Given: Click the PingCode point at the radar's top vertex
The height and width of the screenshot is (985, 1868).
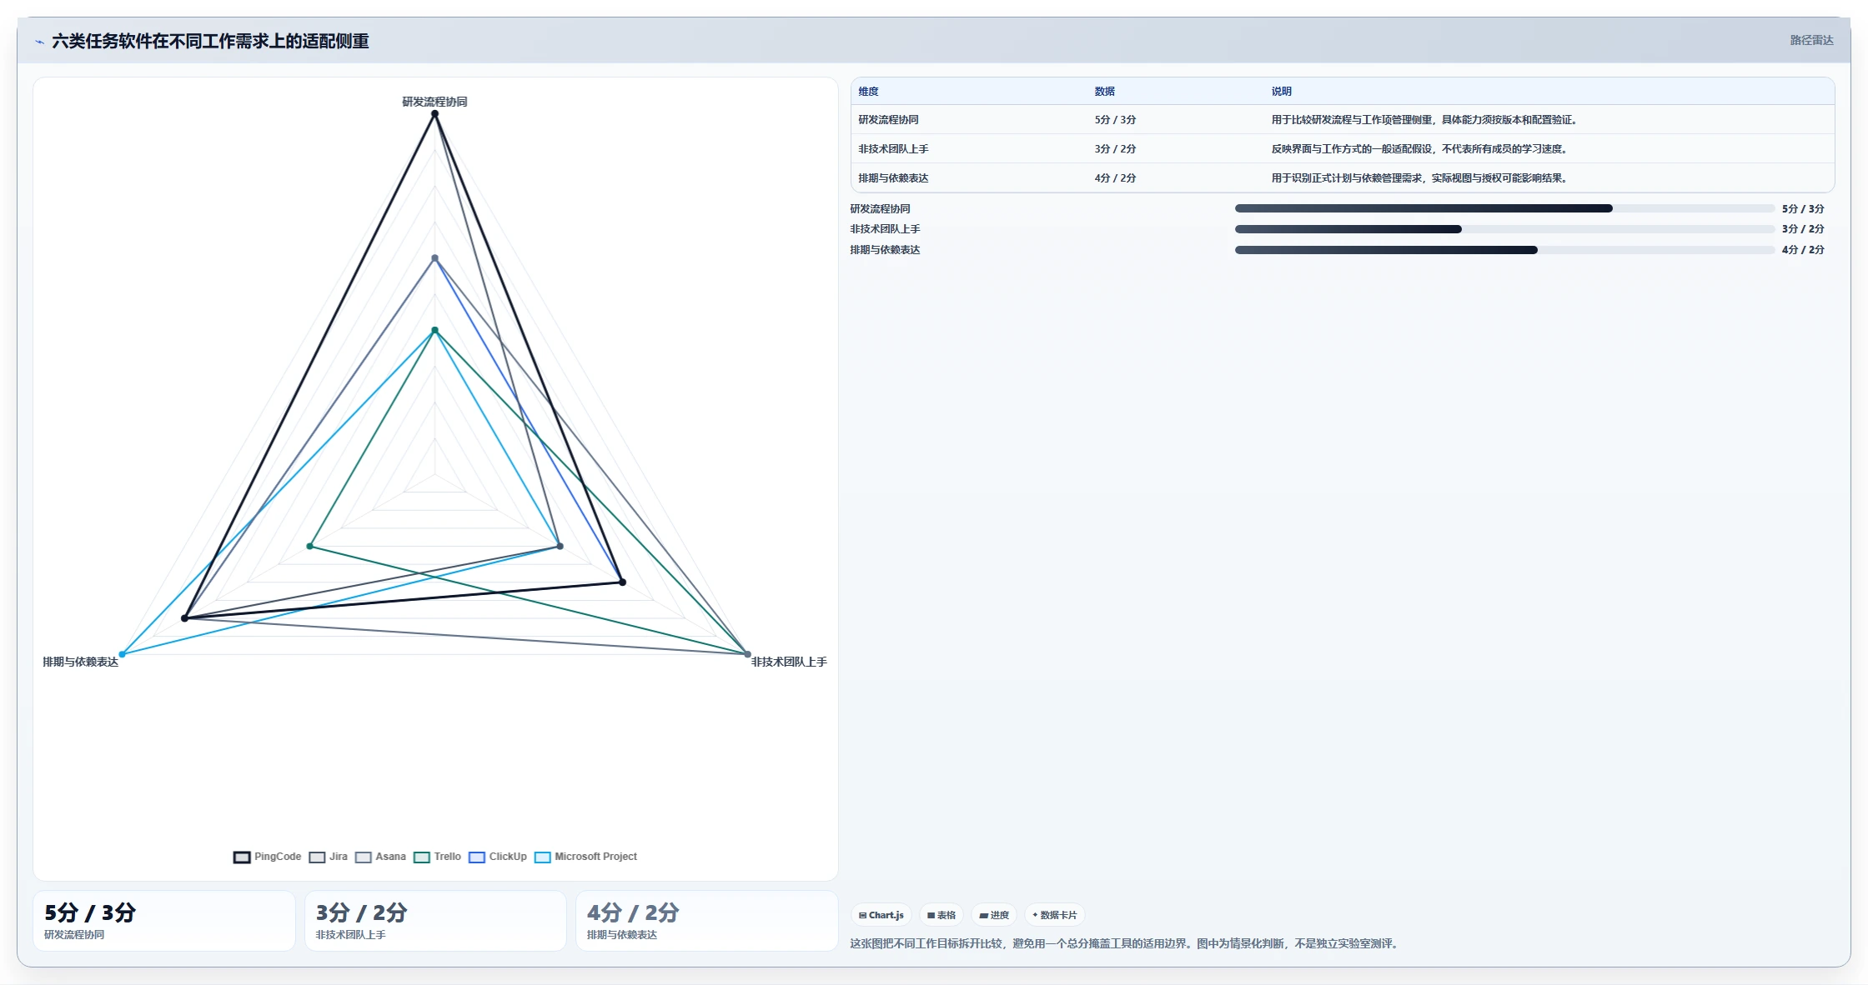Looking at the screenshot, I should 434,114.
